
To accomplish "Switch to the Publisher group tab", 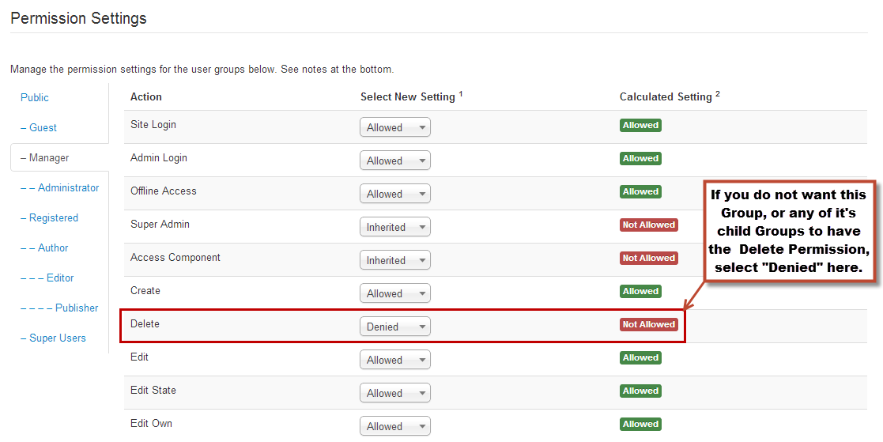I will coord(59,308).
